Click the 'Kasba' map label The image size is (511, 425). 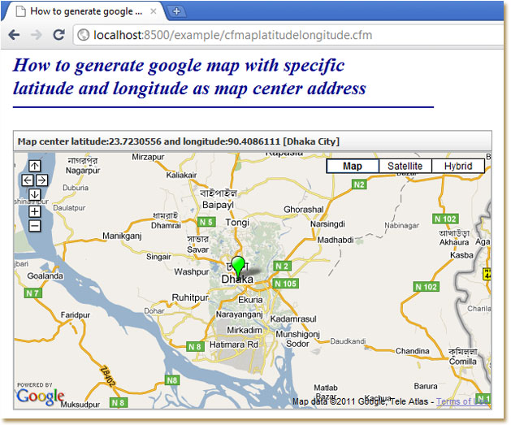[x=461, y=255]
